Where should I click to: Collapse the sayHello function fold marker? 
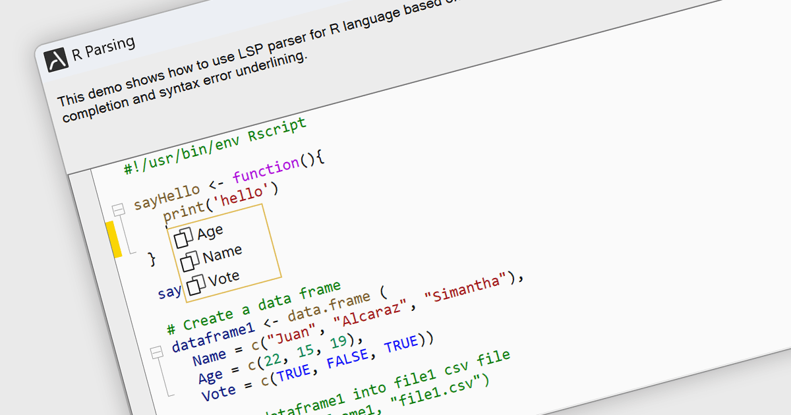point(119,209)
